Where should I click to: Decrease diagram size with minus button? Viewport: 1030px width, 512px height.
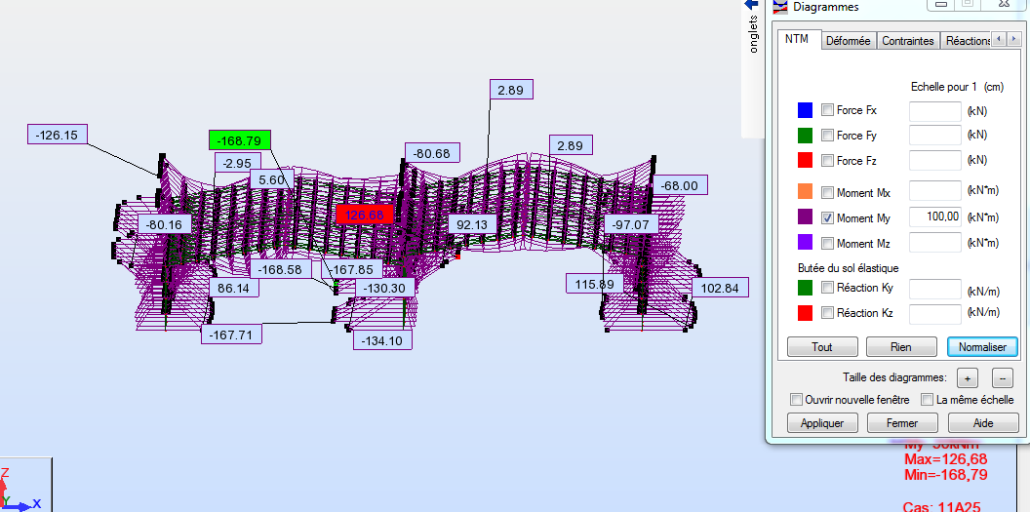click(1002, 378)
